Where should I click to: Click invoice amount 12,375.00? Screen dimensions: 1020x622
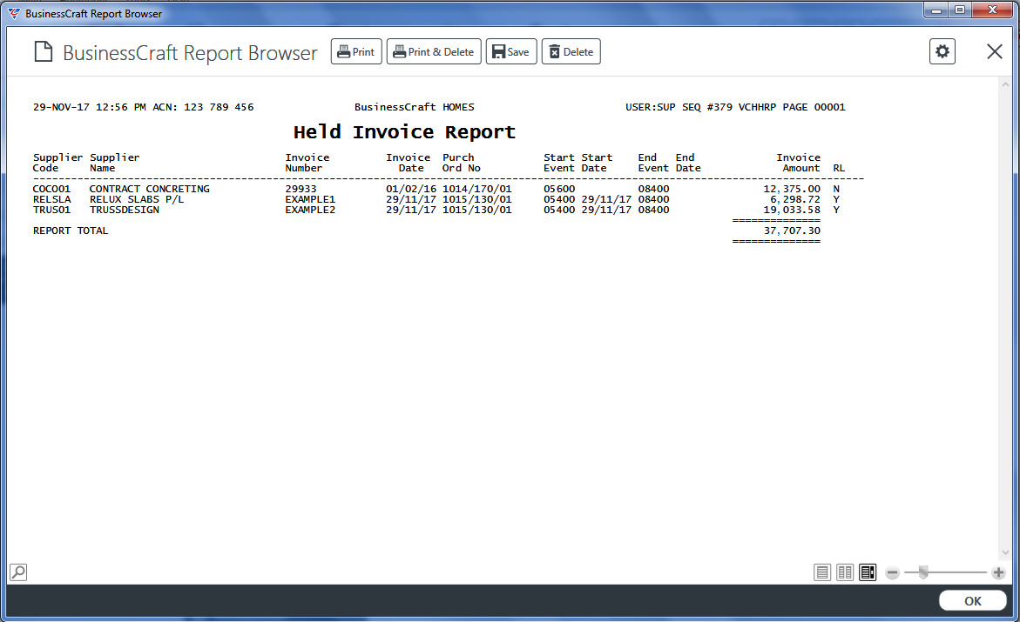click(x=792, y=189)
